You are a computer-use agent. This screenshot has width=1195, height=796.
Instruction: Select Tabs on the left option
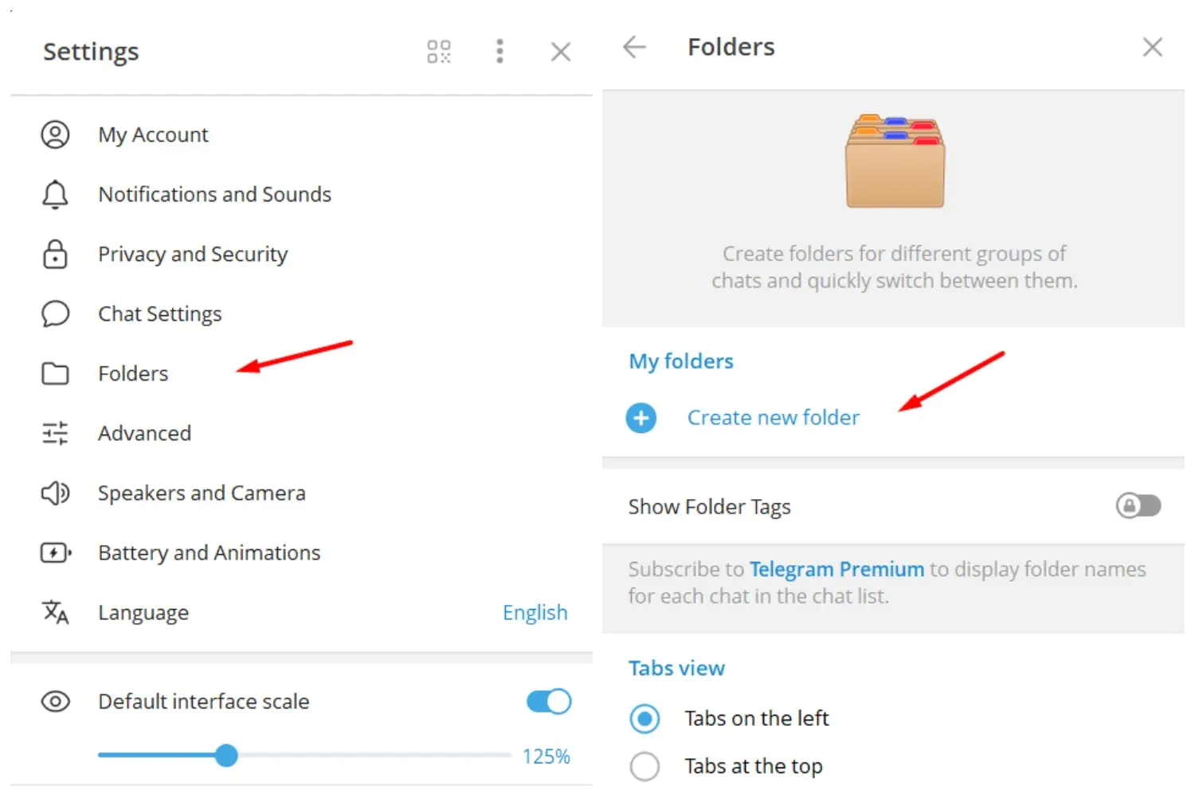coord(645,719)
